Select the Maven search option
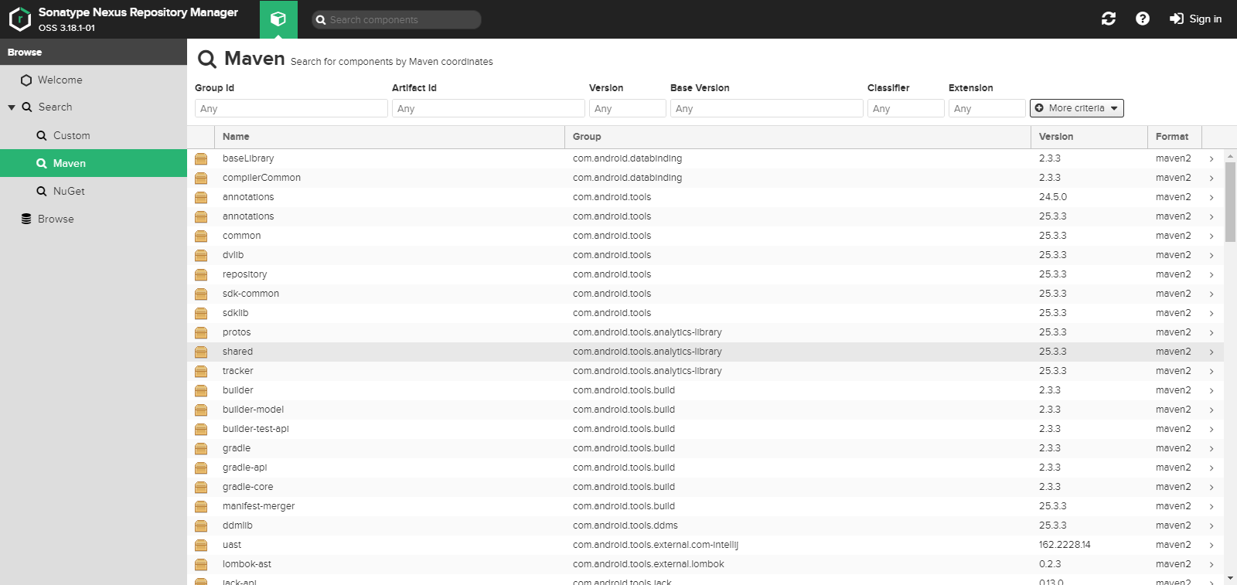Viewport: 1237px width, 585px height. pos(94,163)
